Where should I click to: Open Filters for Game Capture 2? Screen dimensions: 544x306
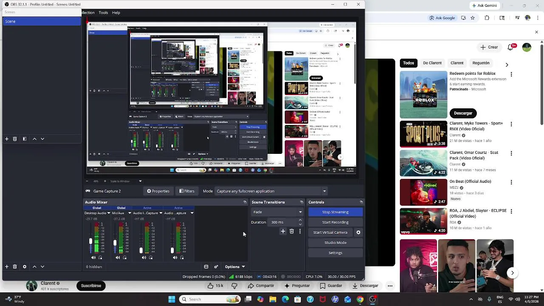[x=187, y=191]
